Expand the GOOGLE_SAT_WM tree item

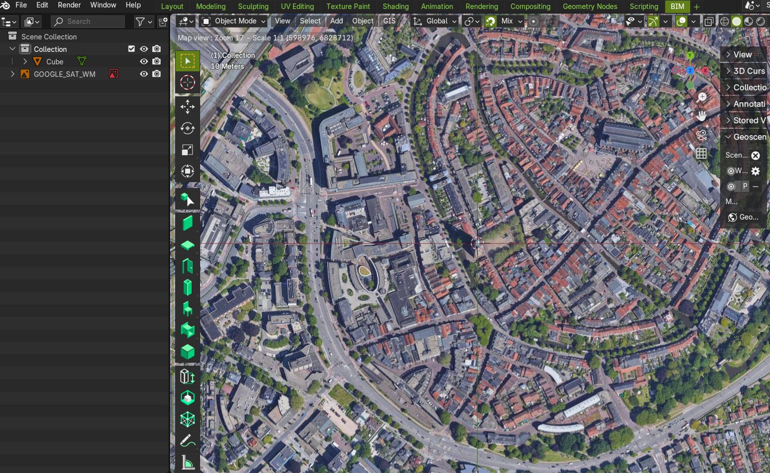pos(12,74)
